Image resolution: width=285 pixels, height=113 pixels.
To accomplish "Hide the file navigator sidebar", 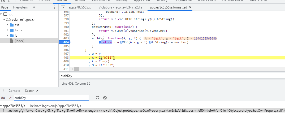I will 63,7.
